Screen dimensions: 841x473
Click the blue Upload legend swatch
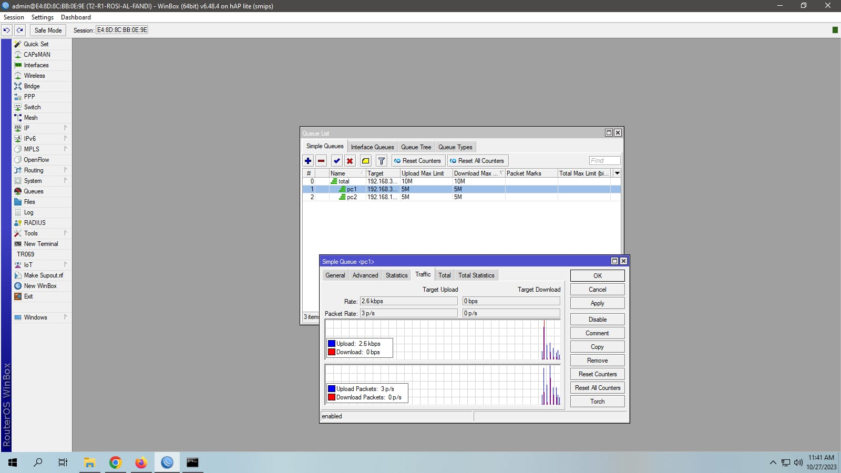(x=332, y=344)
